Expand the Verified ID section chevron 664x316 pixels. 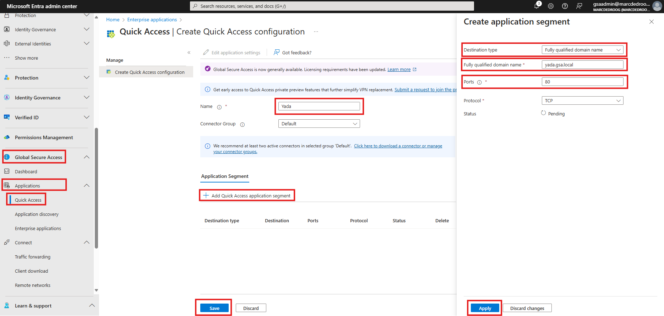tap(87, 117)
